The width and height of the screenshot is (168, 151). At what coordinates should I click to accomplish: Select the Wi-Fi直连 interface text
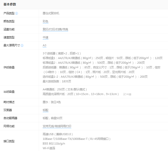[x=49, y=148]
